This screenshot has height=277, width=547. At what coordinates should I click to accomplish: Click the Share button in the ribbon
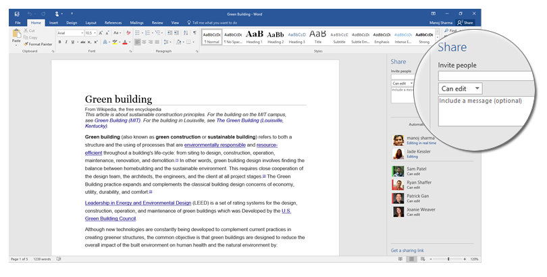[x=465, y=23]
